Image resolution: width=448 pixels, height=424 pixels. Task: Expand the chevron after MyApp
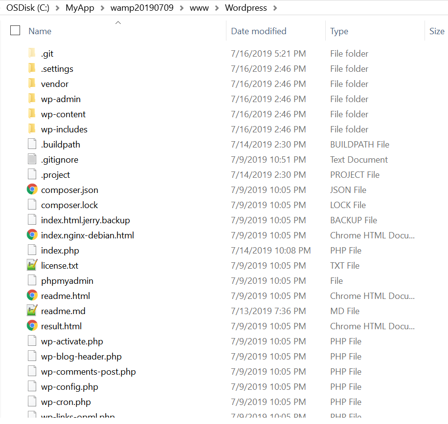[x=103, y=8]
